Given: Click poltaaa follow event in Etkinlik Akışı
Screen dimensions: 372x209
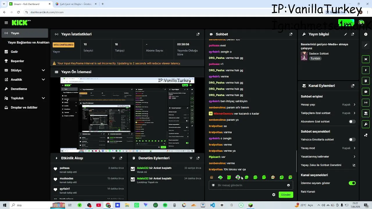Looking at the screenshot, I should click(x=89, y=170).
